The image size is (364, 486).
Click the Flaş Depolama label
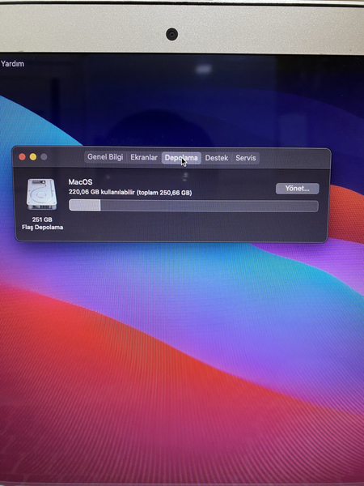click(x=42, y=227)
